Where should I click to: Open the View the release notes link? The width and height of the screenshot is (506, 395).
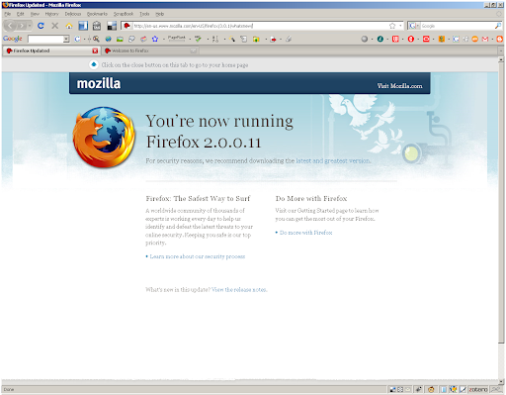pos(239,290)
